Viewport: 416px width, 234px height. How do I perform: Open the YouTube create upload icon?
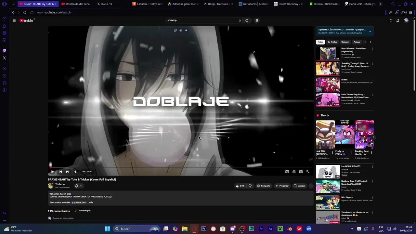click(391, 20)
